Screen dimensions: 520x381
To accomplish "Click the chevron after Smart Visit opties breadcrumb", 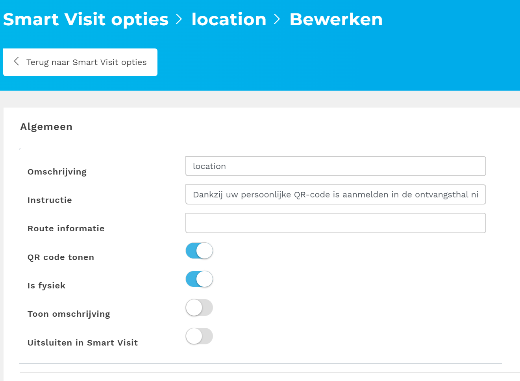I will [x=179, y=19].
